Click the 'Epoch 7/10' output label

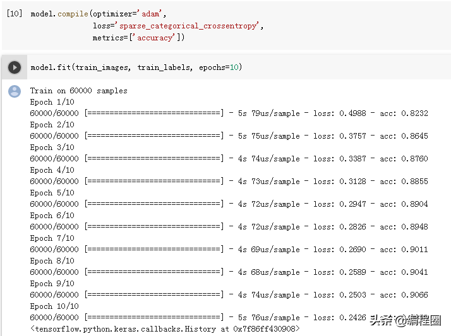(x=52, y=238)
